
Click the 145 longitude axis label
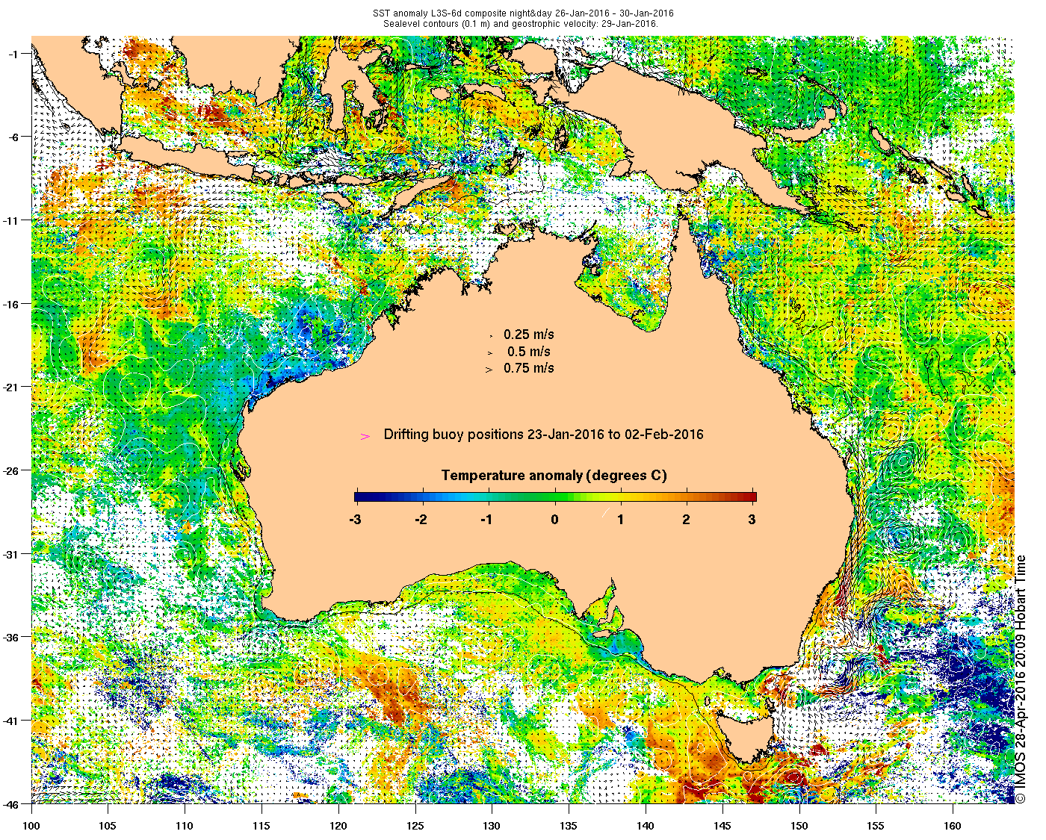pos(722,826)
